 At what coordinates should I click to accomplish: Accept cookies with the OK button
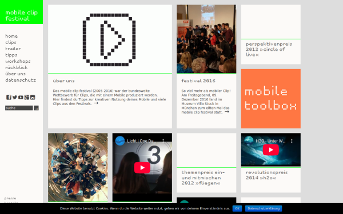(237, 208)
